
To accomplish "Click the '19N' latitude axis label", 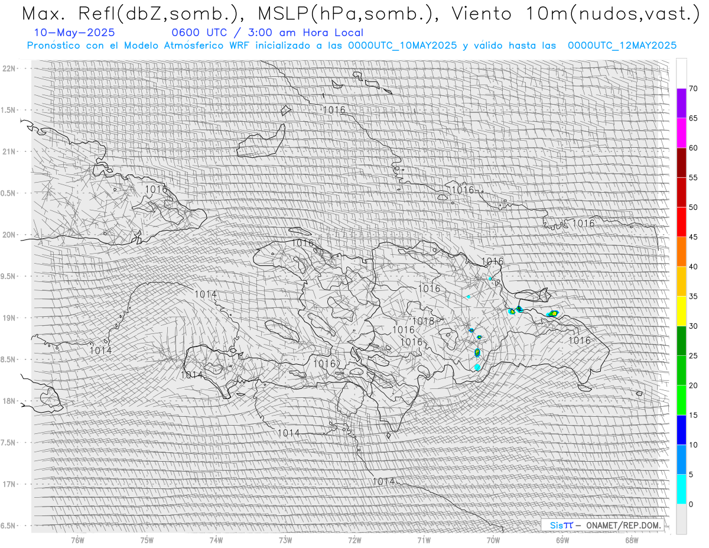I will 9,318.
